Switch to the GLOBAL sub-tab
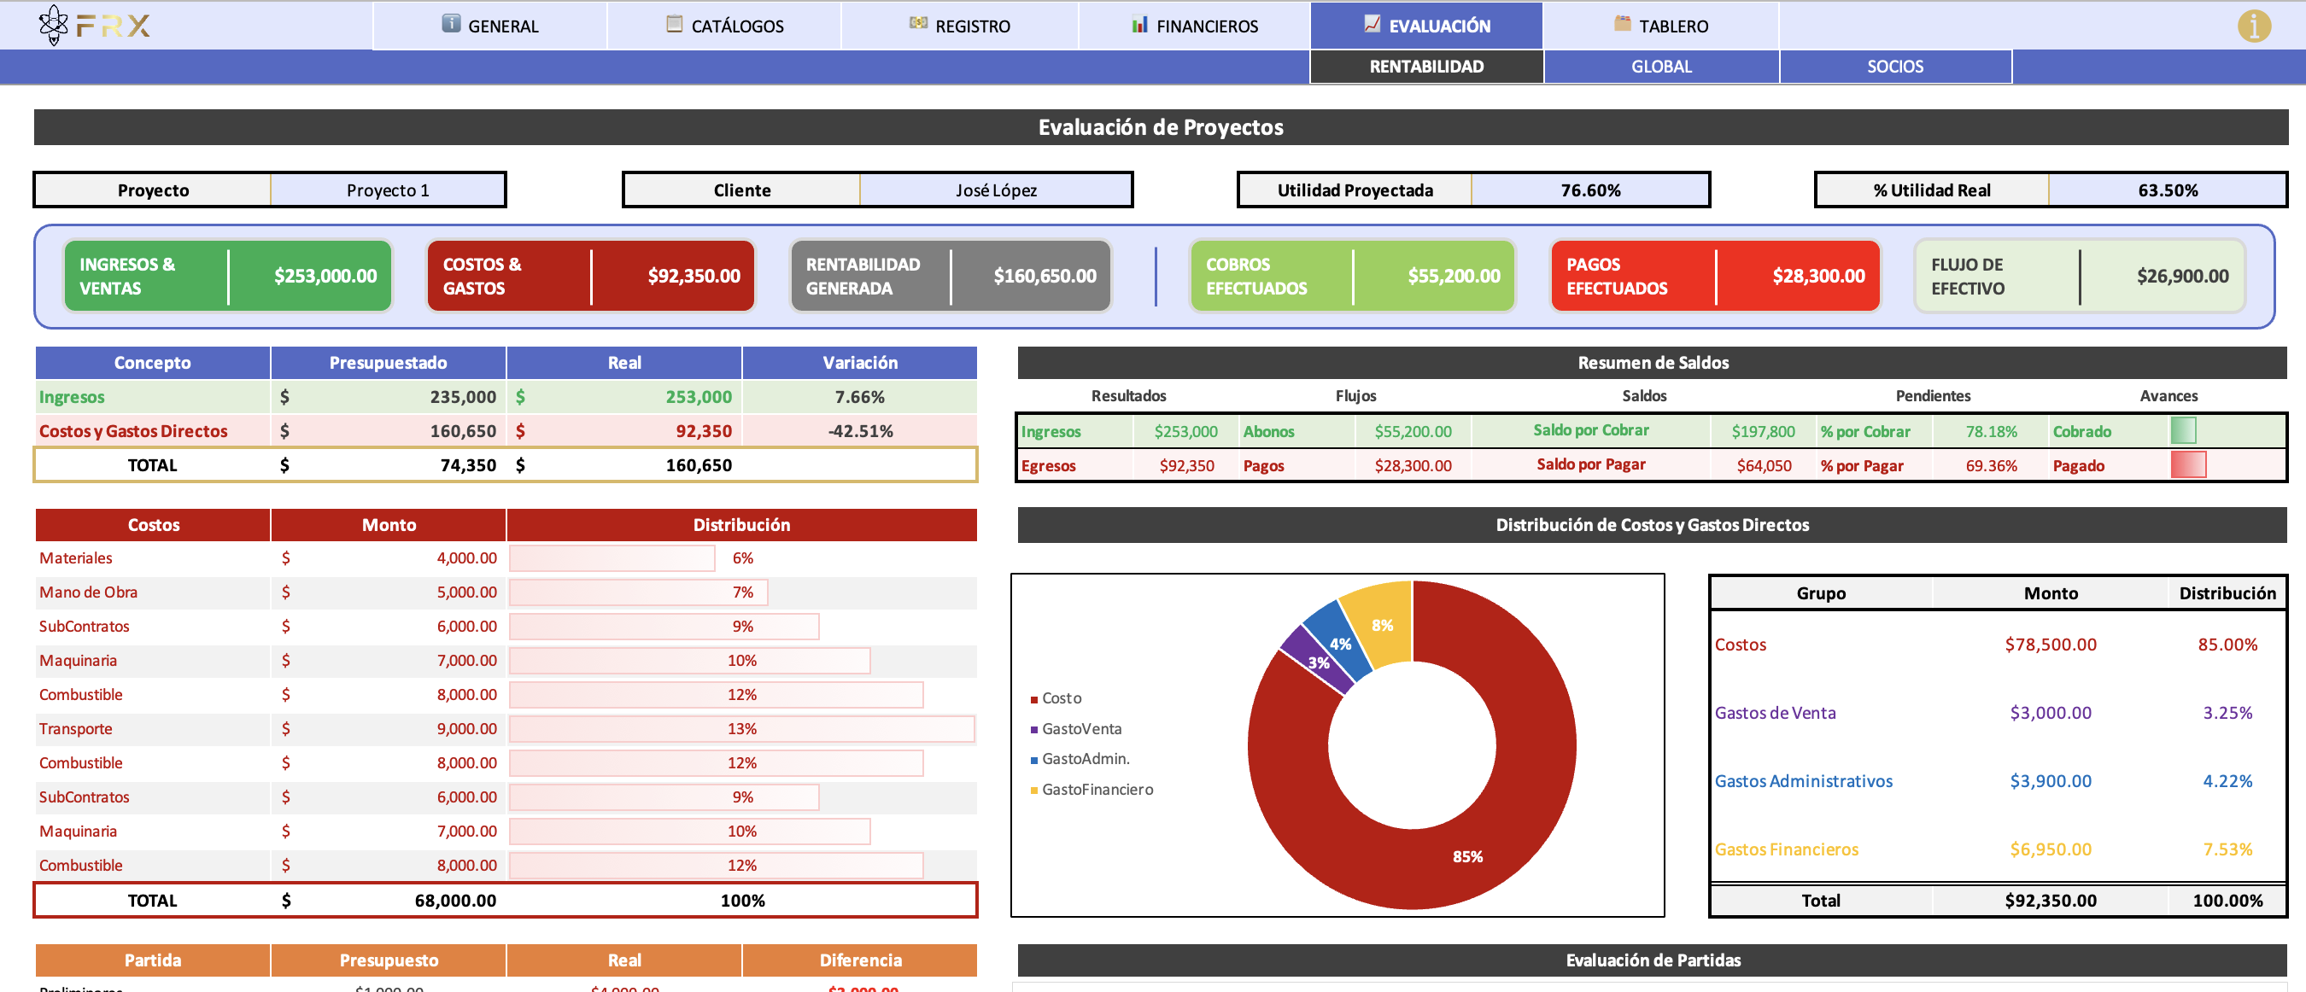 (x=1660, y=67)
